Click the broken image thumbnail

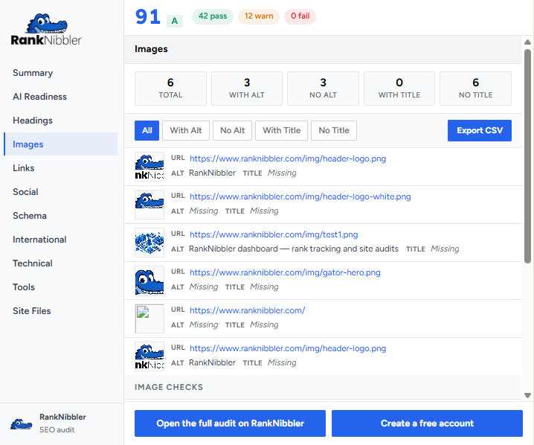pos(149,318)
